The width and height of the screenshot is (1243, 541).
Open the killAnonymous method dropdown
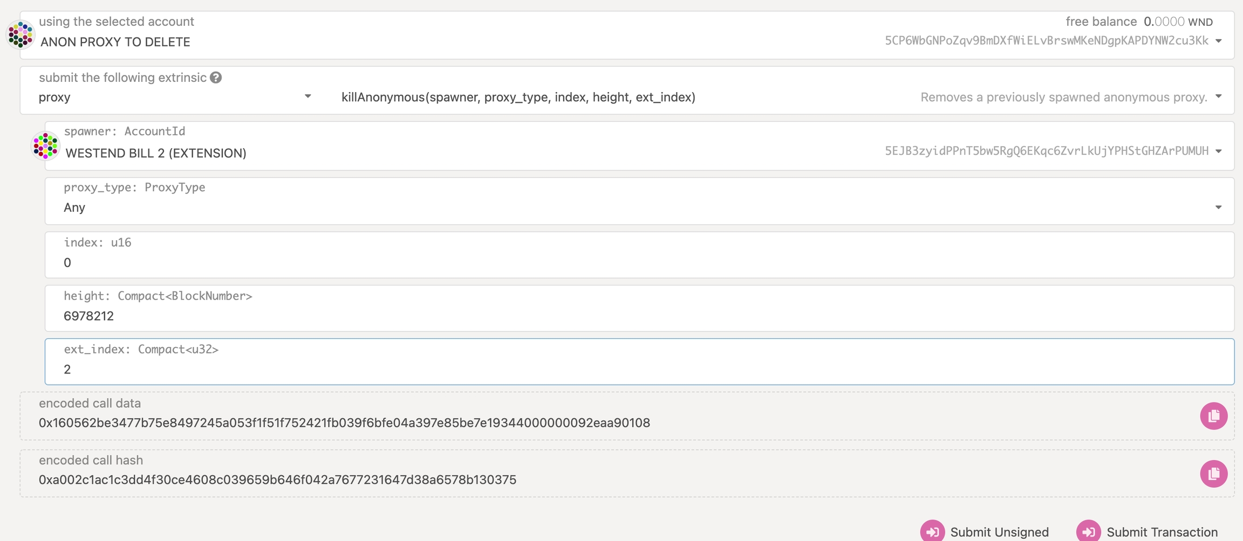tap(1218, 97)
